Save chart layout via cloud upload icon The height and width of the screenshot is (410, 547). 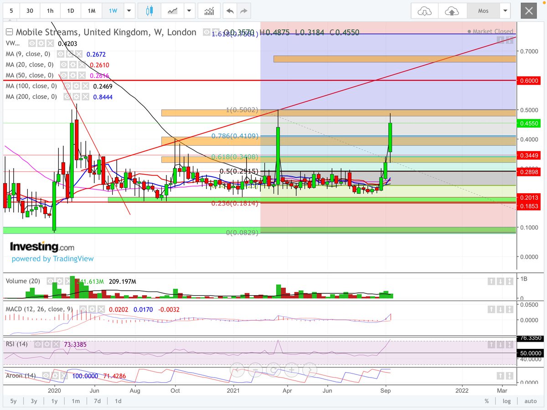pos(452,10)
